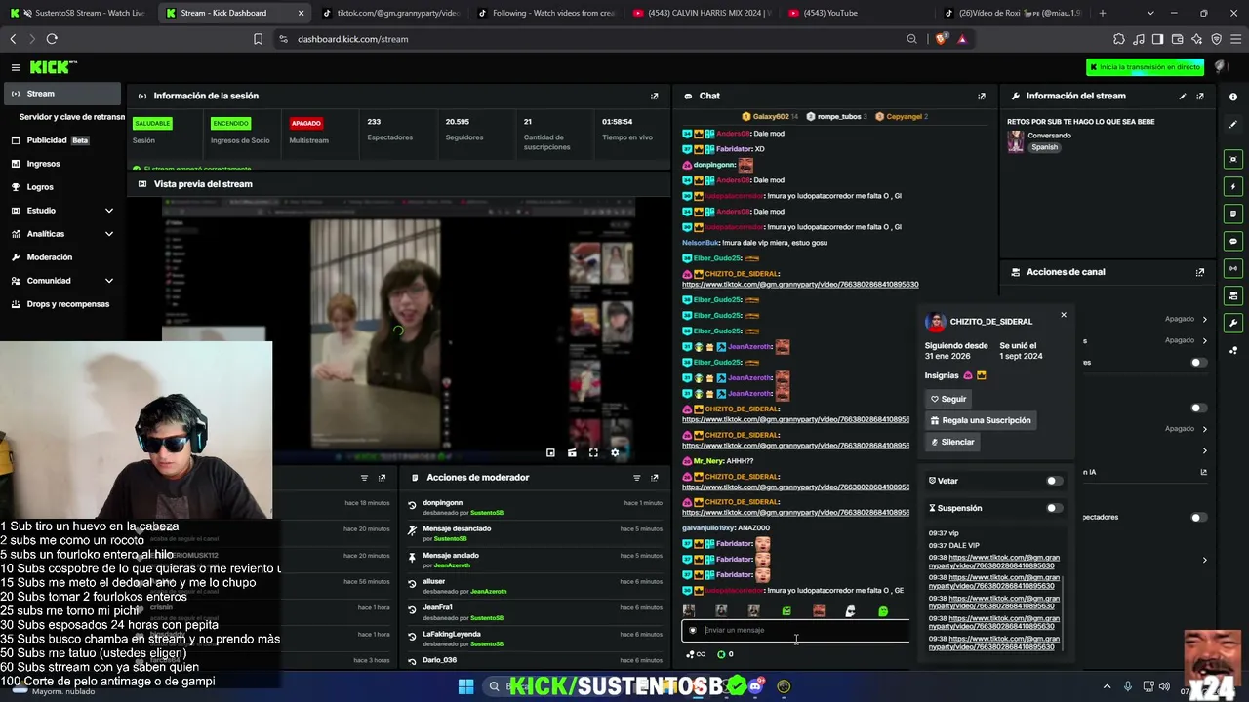Open Publicidad Beta in the sidebar
Screen dimensions: 1249x702
tap(63, 140)
